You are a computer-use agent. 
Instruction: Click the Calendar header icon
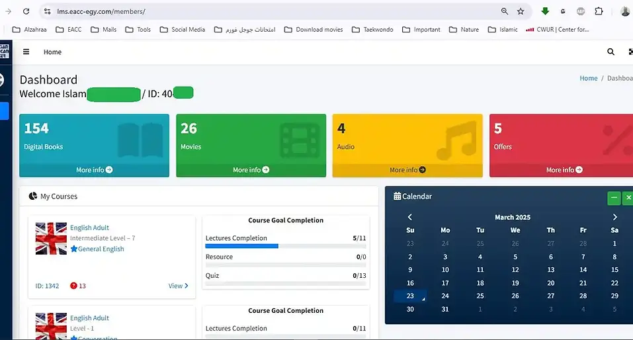(398, 196)
